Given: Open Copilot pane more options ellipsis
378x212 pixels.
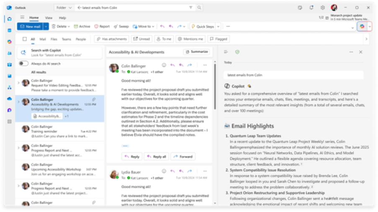Looking at the screenshot, I should coord(351,52).
